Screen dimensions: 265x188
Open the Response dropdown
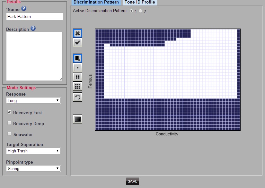[33, 100]
